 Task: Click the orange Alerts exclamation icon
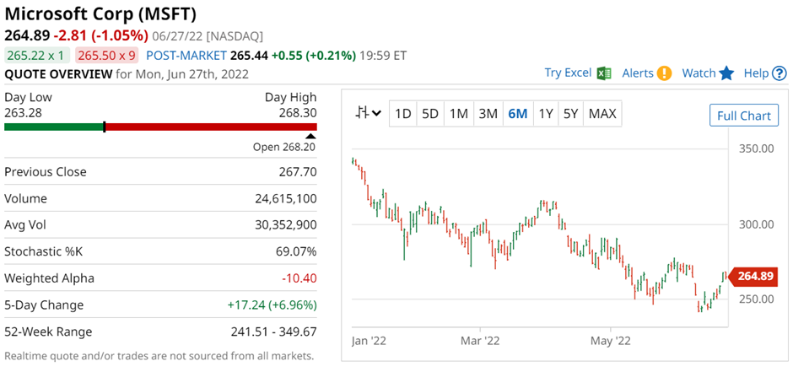tap(664, 73)
